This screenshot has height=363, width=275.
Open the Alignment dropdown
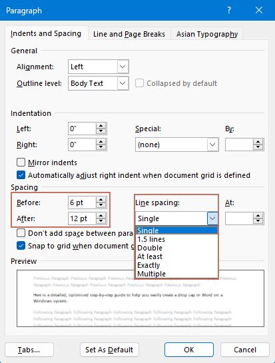click(x=123, y=67)
